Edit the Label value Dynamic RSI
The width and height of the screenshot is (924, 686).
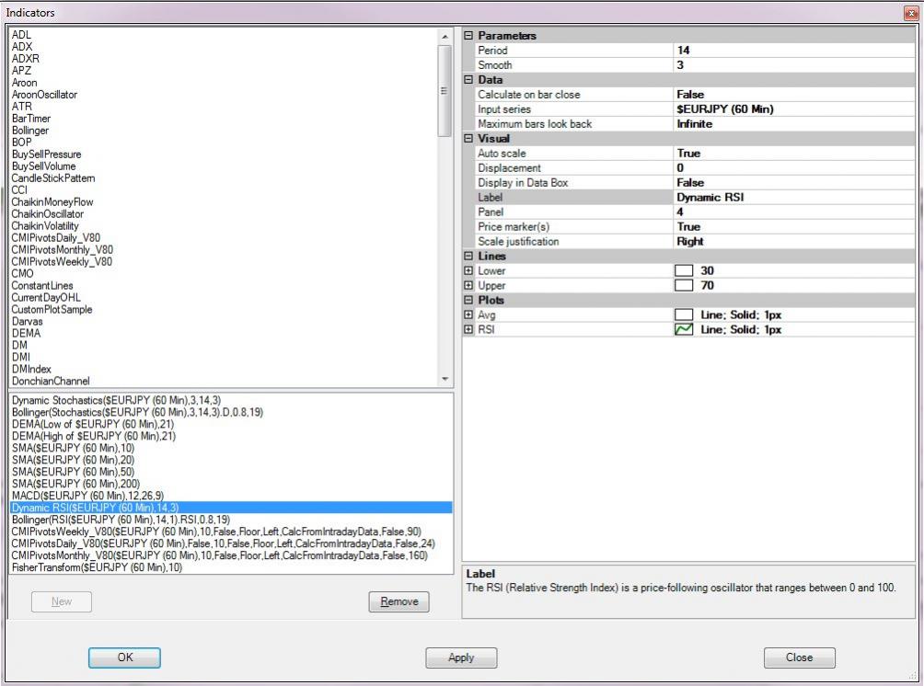click(793, 198)
